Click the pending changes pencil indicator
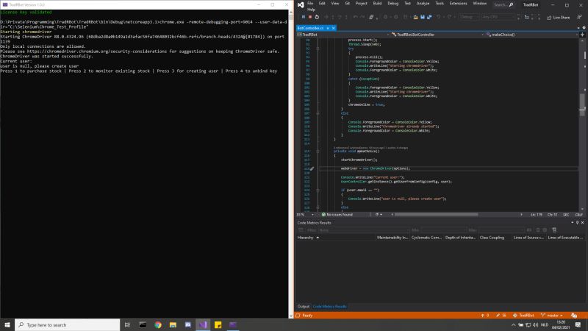The width and height of the screenshot is (588, 331). (501, 316)
